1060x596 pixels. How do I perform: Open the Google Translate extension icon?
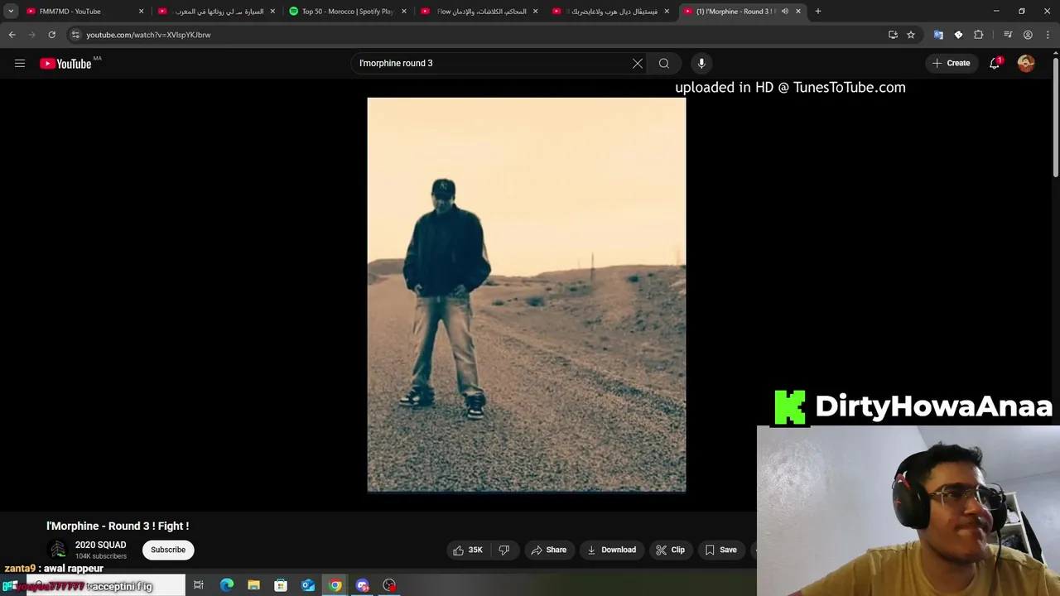pos(938,35)
